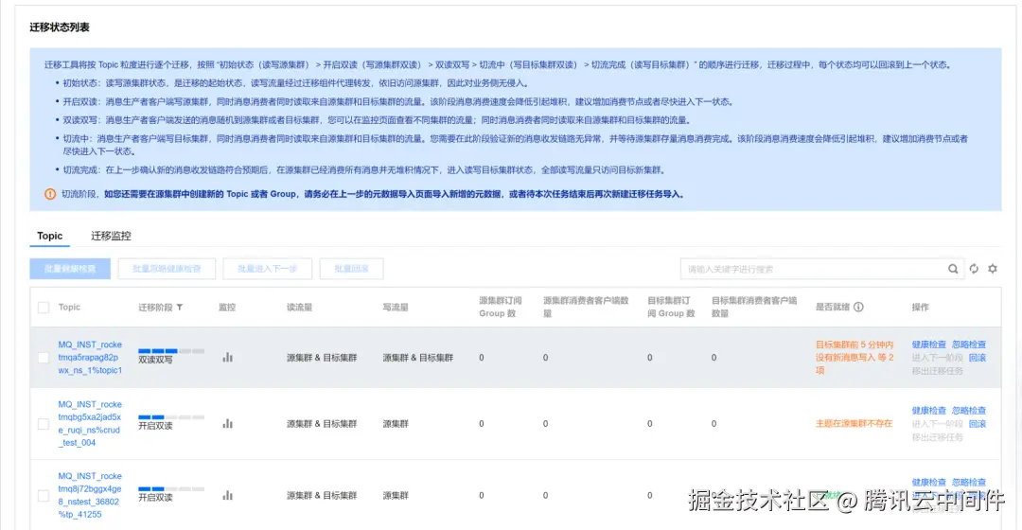Open table settings gear icon
The height and width of the screenshot is (530, 1022).
coord(993,269)
